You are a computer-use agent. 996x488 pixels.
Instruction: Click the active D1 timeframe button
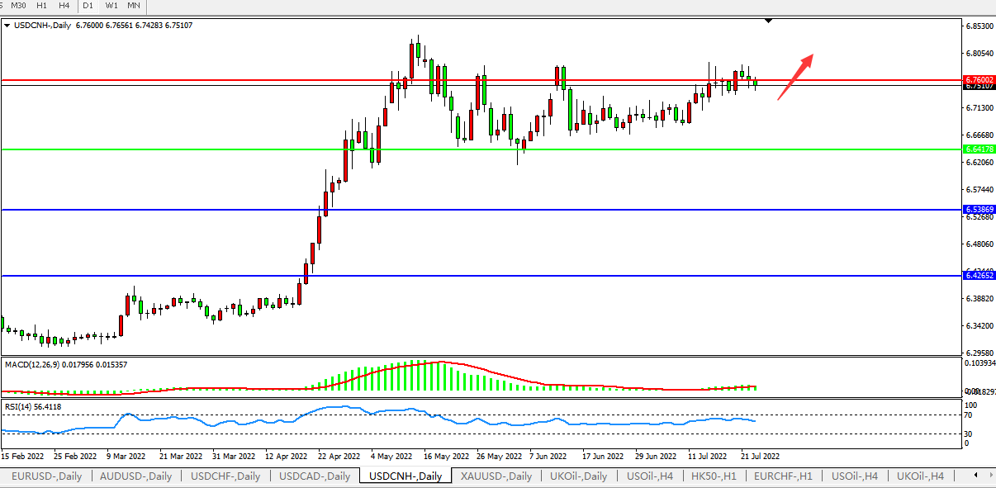point(88,6)
